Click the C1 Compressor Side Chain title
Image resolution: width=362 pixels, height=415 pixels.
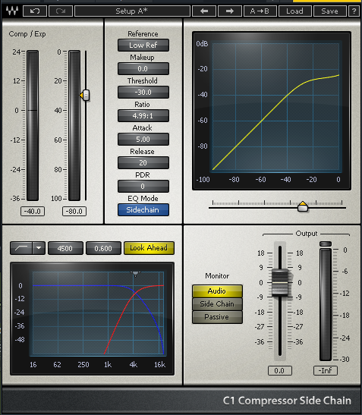tap(287, 401)
